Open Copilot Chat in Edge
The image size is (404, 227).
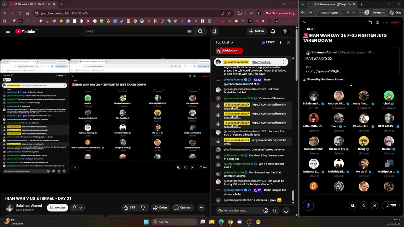pos(395,13)
